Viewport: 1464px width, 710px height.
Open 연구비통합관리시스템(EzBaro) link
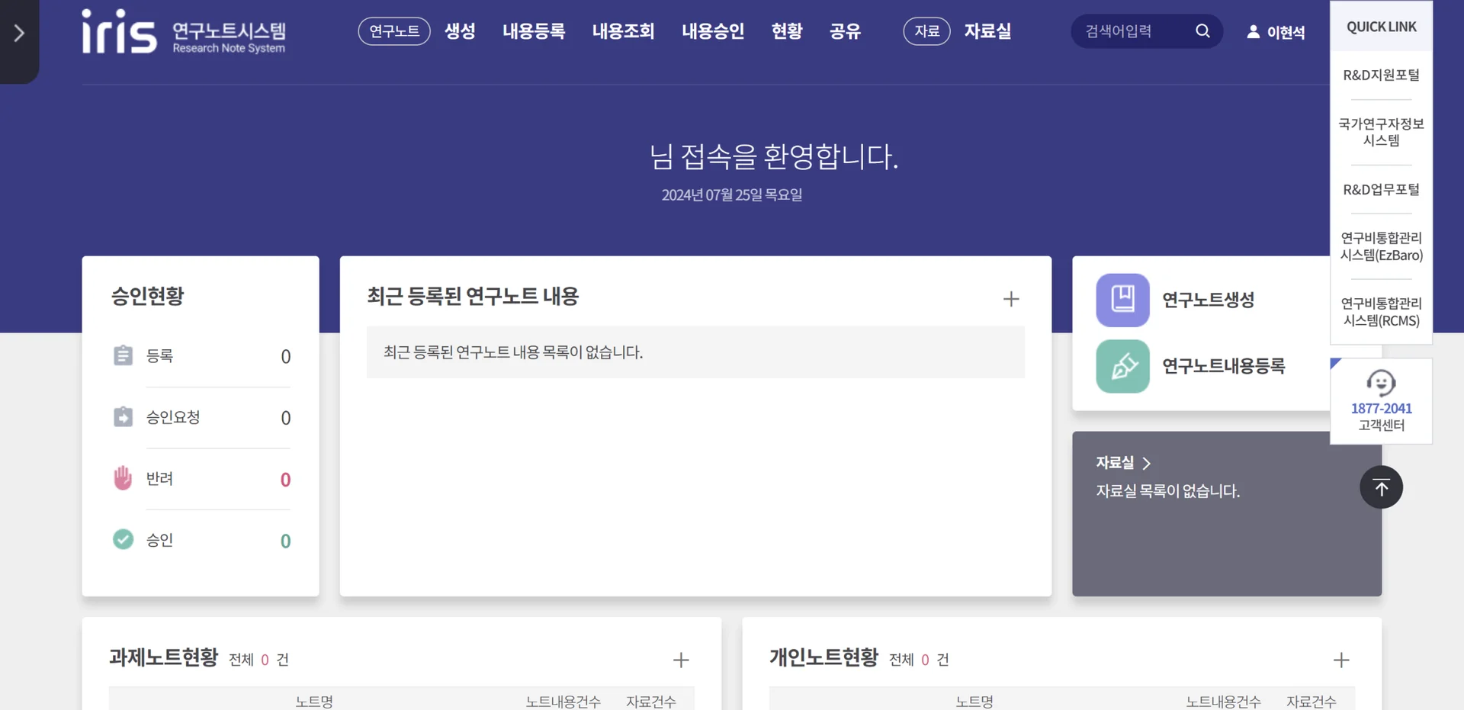pos(1381,246)
